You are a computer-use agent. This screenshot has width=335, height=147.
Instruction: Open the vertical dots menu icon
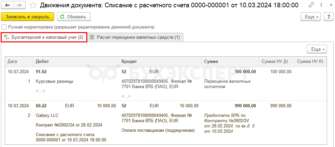point(321,5)
